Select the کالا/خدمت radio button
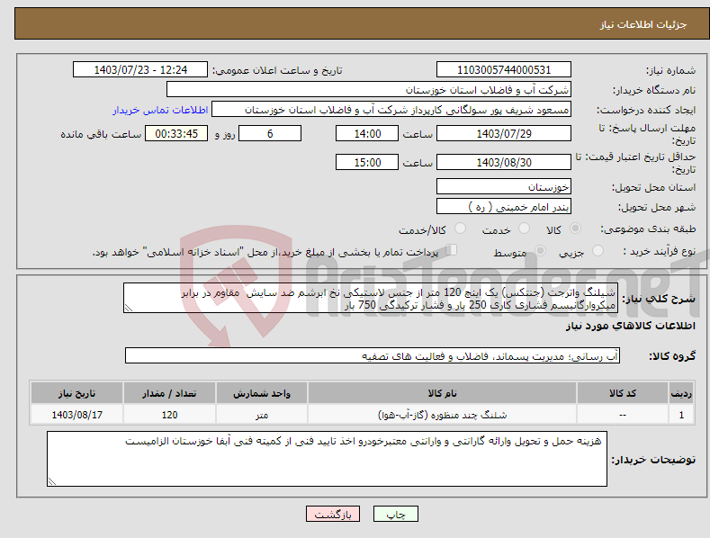This screenshot has height=538, width=710. [460, 229]
